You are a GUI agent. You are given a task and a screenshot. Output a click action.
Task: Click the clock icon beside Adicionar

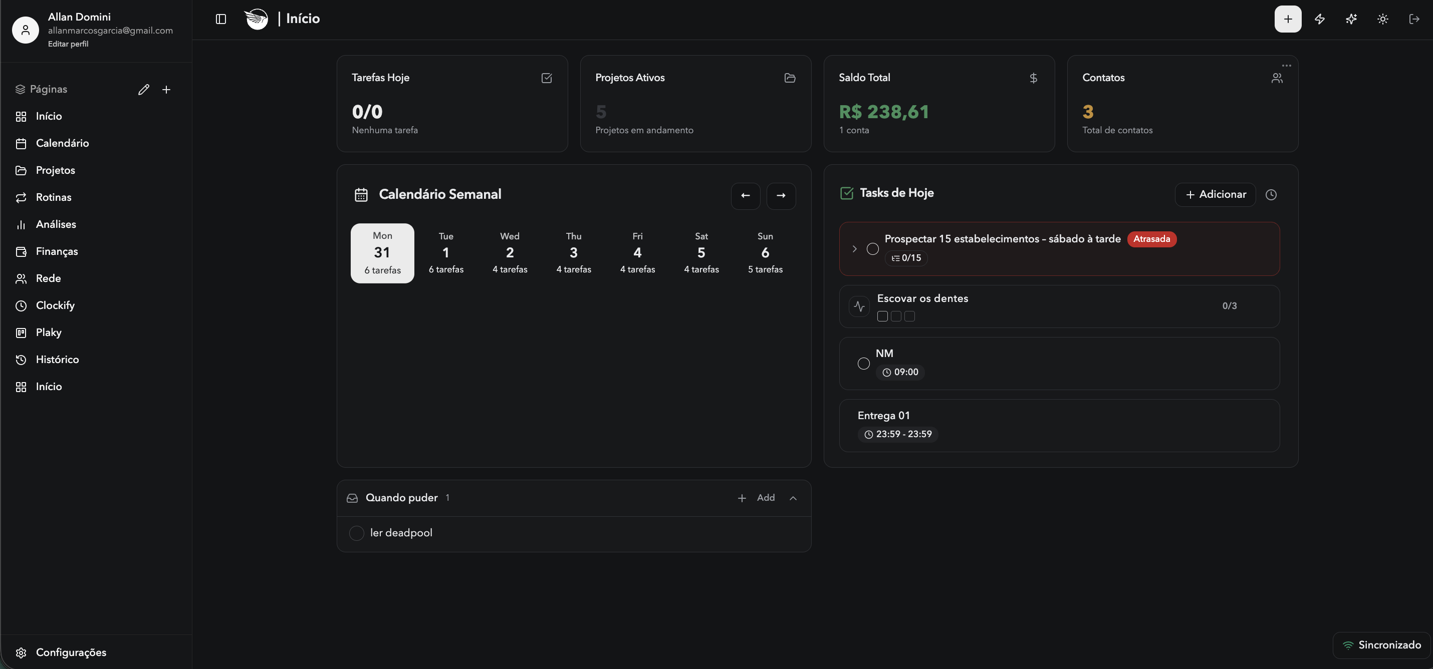pos(1271,195)
